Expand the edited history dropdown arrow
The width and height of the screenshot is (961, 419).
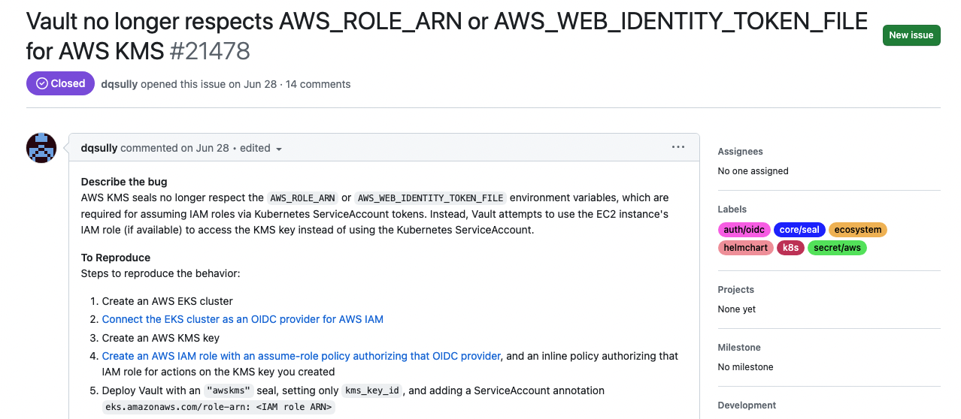pyautogui.click(x=279, y=149)
